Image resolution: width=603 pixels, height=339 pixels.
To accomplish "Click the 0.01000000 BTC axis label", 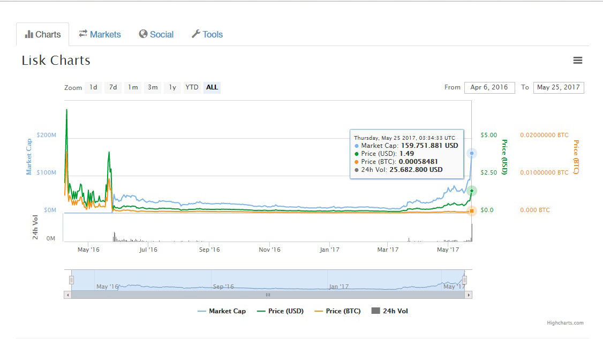I will [x=544, y=172].
